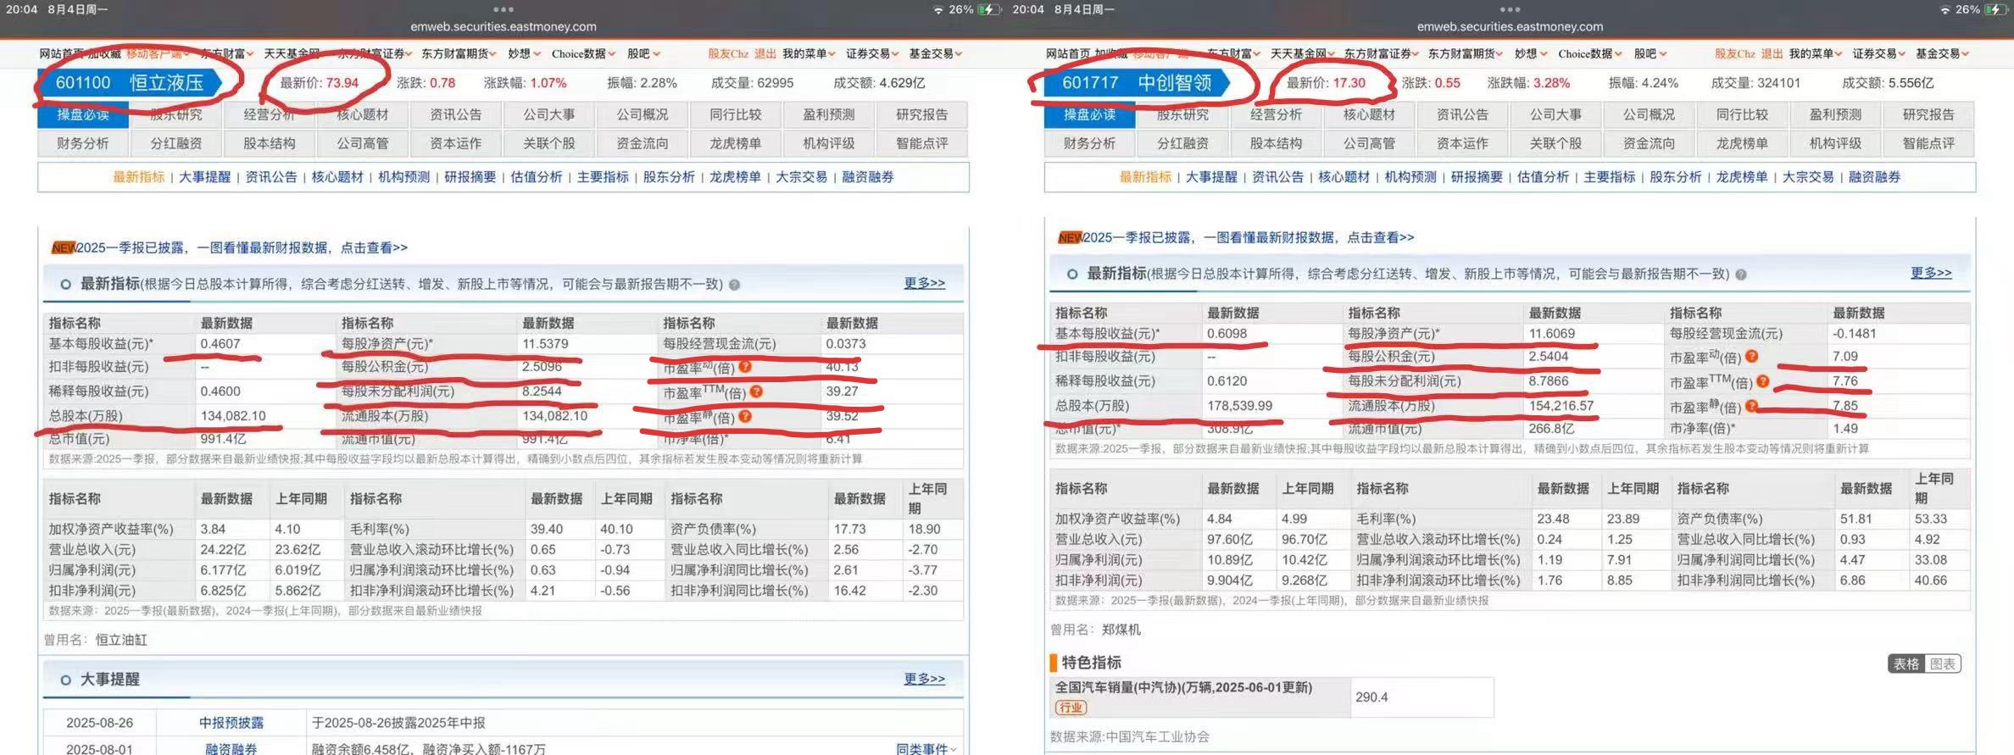Click 退出 link on left page
The image size is (2014, 755).
click(x=765, y=54)
